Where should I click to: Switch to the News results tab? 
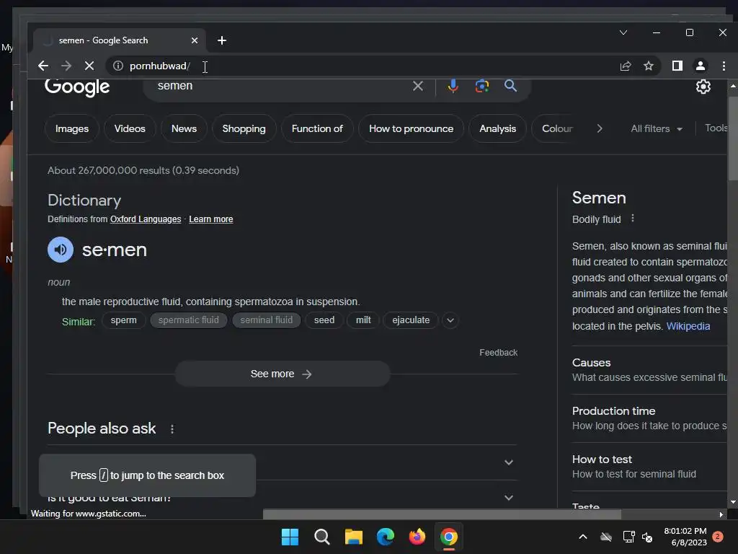pos(184,128)
